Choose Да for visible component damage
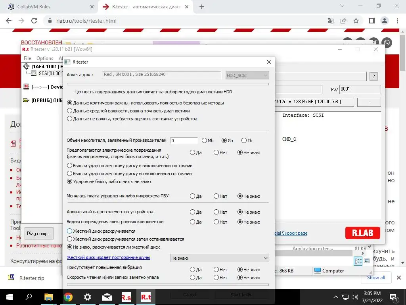 (x=192, y=222)
